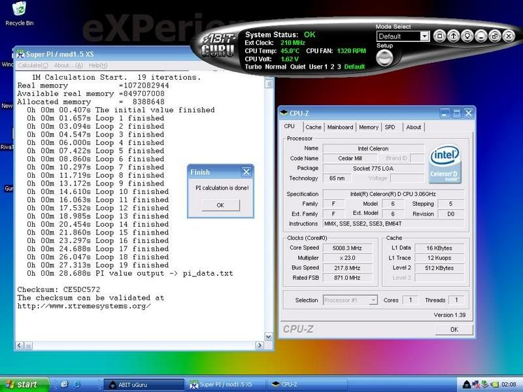The height and width of the screenshot is (392, 523).
Task: Click the Level 2 cache value 512 KBytes
Action: tap(439, 268)
